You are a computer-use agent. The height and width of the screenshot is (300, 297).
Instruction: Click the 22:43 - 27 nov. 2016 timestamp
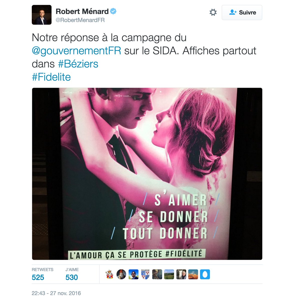click(x=56, y=293)
